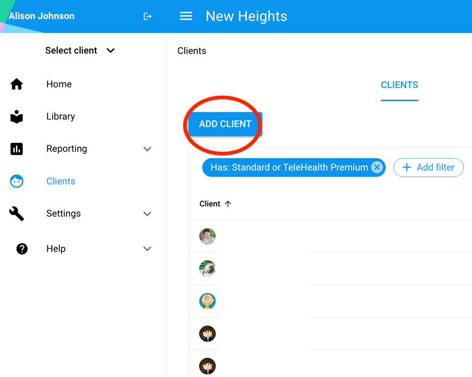Viewport: 472px width, 377px height.
Task: Switch to the CLIENTS tab
Action: point(400,85)
